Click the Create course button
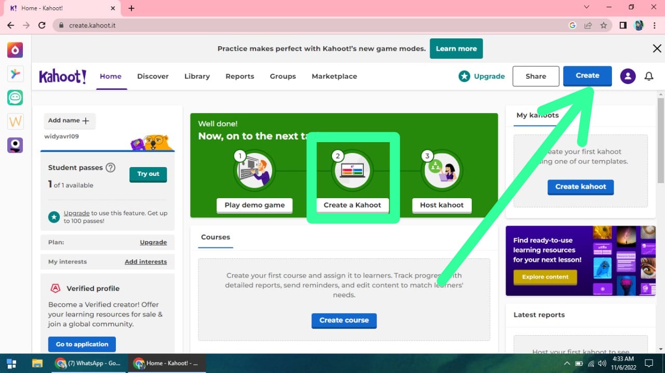665x373 pixels. pos(344,321)
